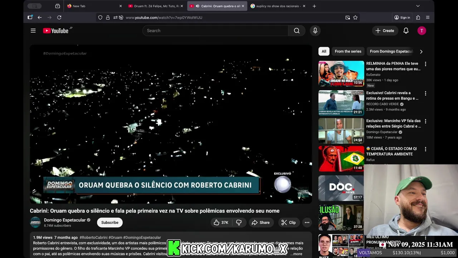458x258 pixels.
Task: Open a new browser tab with plus
Action: click(x=314, y=6)
